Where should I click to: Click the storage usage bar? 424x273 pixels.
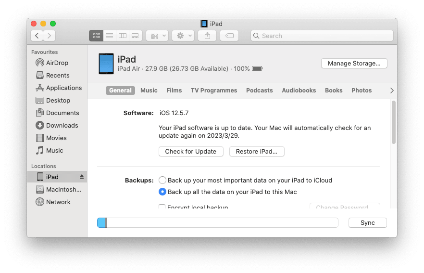(217, 222)
